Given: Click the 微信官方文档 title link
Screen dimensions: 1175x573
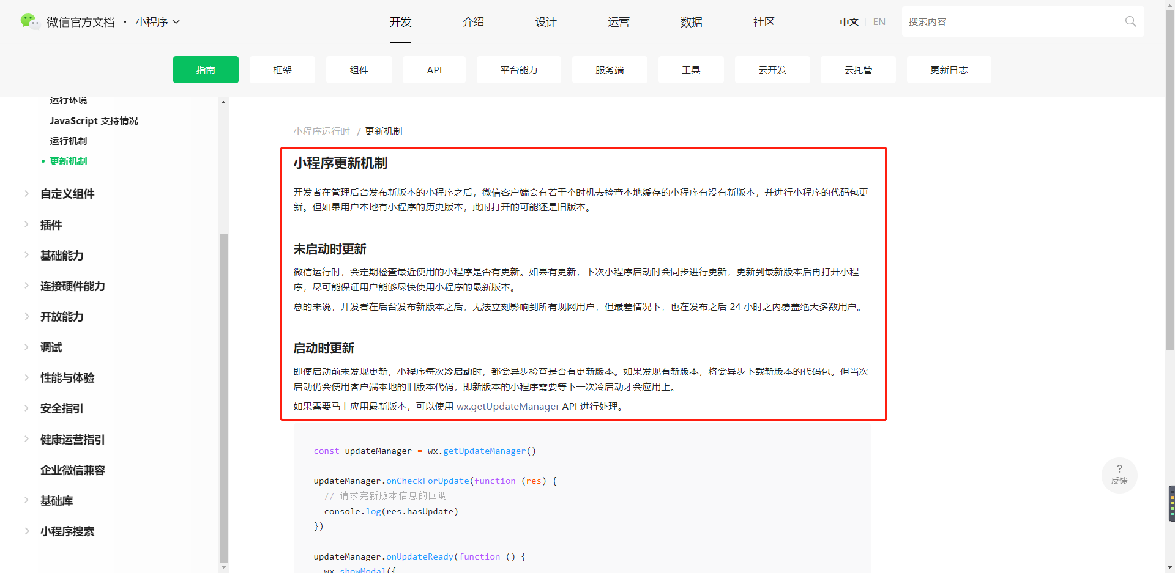Looking at the screenshot, I should click(81, 22).
